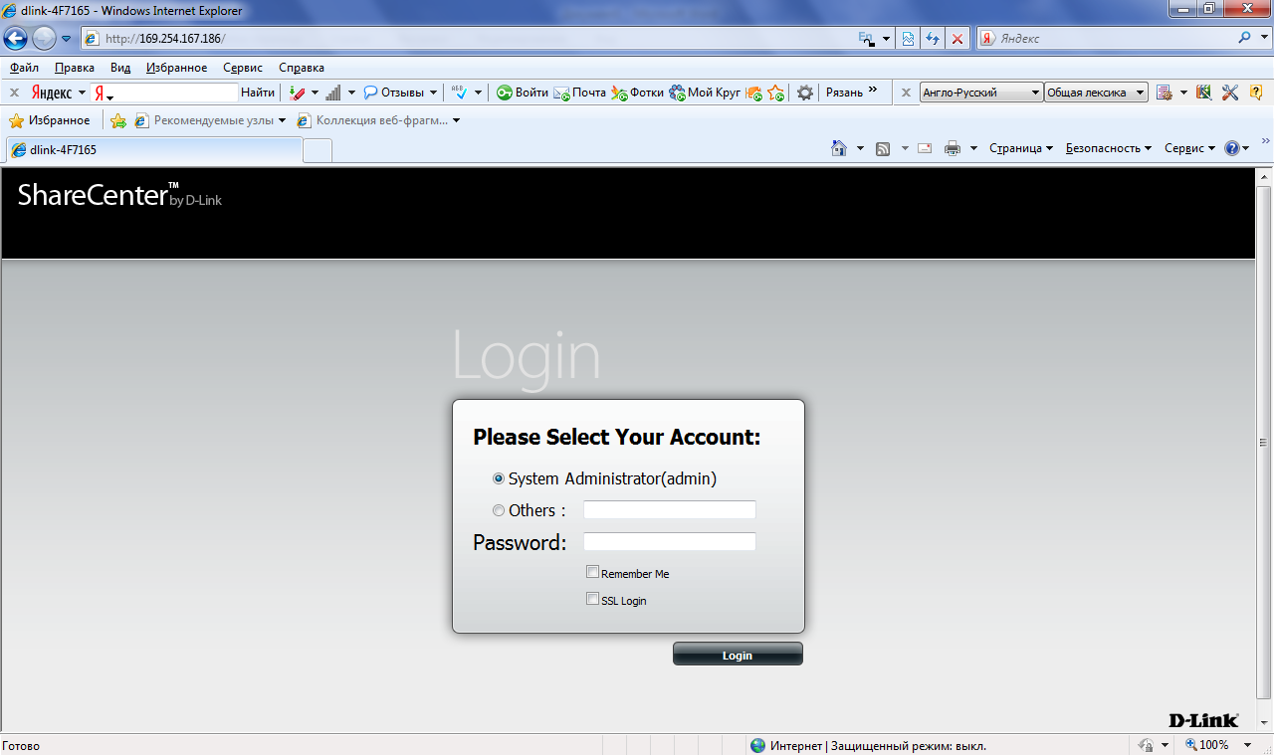Open the Сервис menu in the menu bar
Viewport: 1274px width, 756px height.
coord(243,68)
